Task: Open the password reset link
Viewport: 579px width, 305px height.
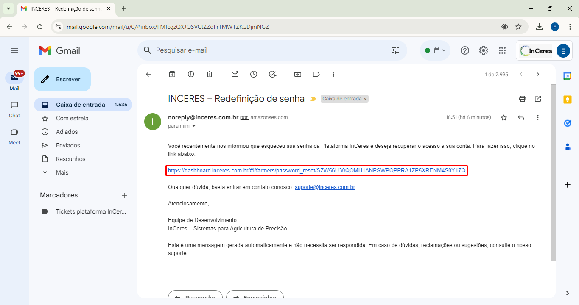Action: point(316,171)
